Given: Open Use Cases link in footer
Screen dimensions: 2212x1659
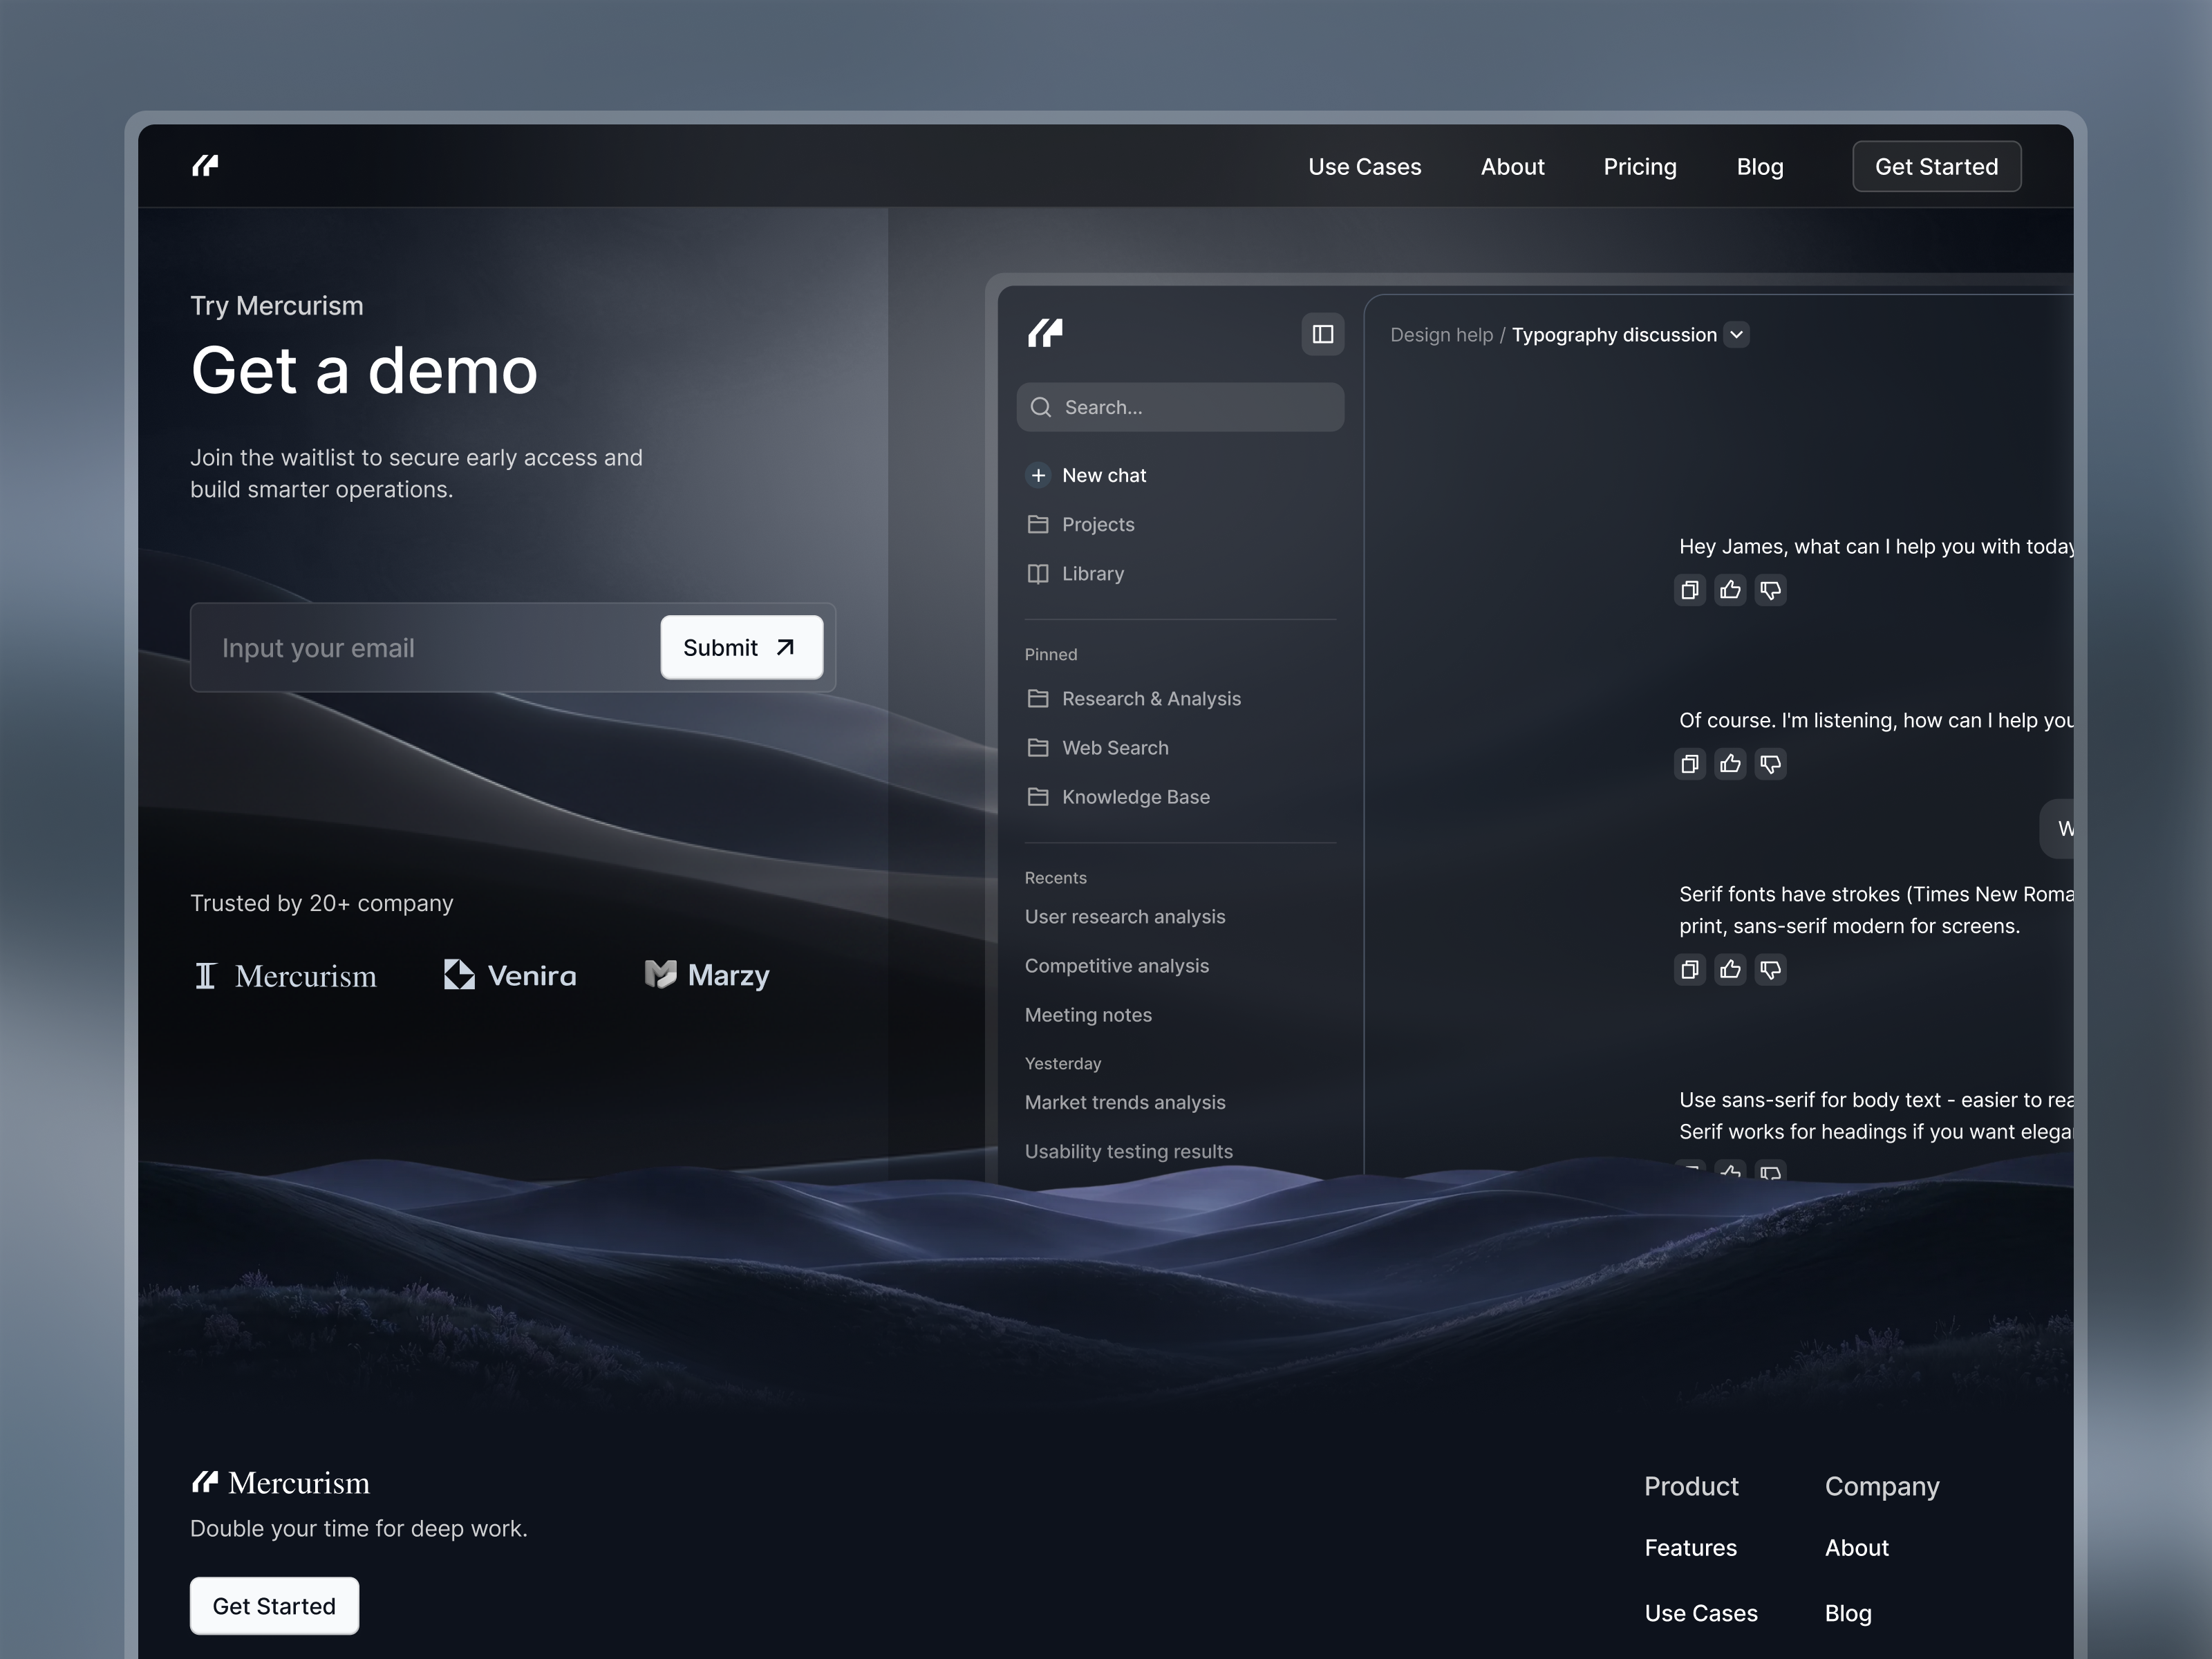Looking at the screenshot, I should 1700,1613.
